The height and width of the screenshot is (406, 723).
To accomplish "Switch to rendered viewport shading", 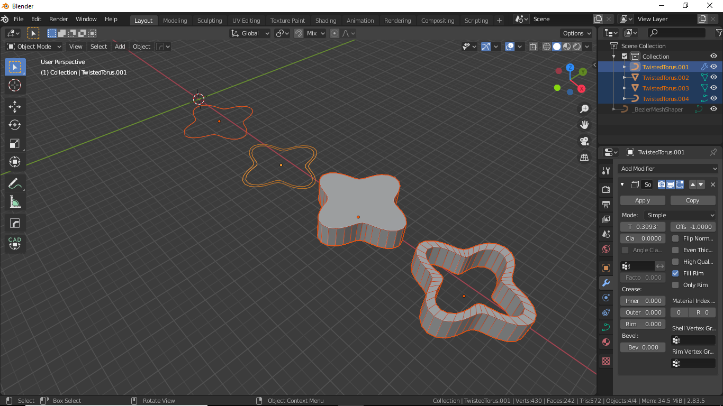I will (x=577, y=47).
